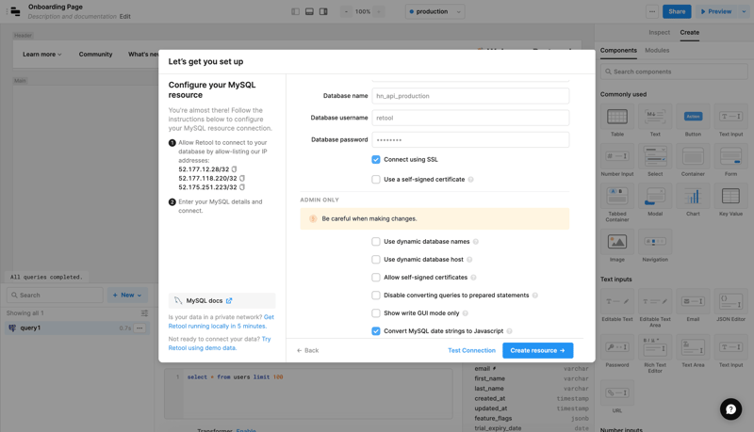
Task: Open the help chat bubble
Action: click(x=730, y=409)
